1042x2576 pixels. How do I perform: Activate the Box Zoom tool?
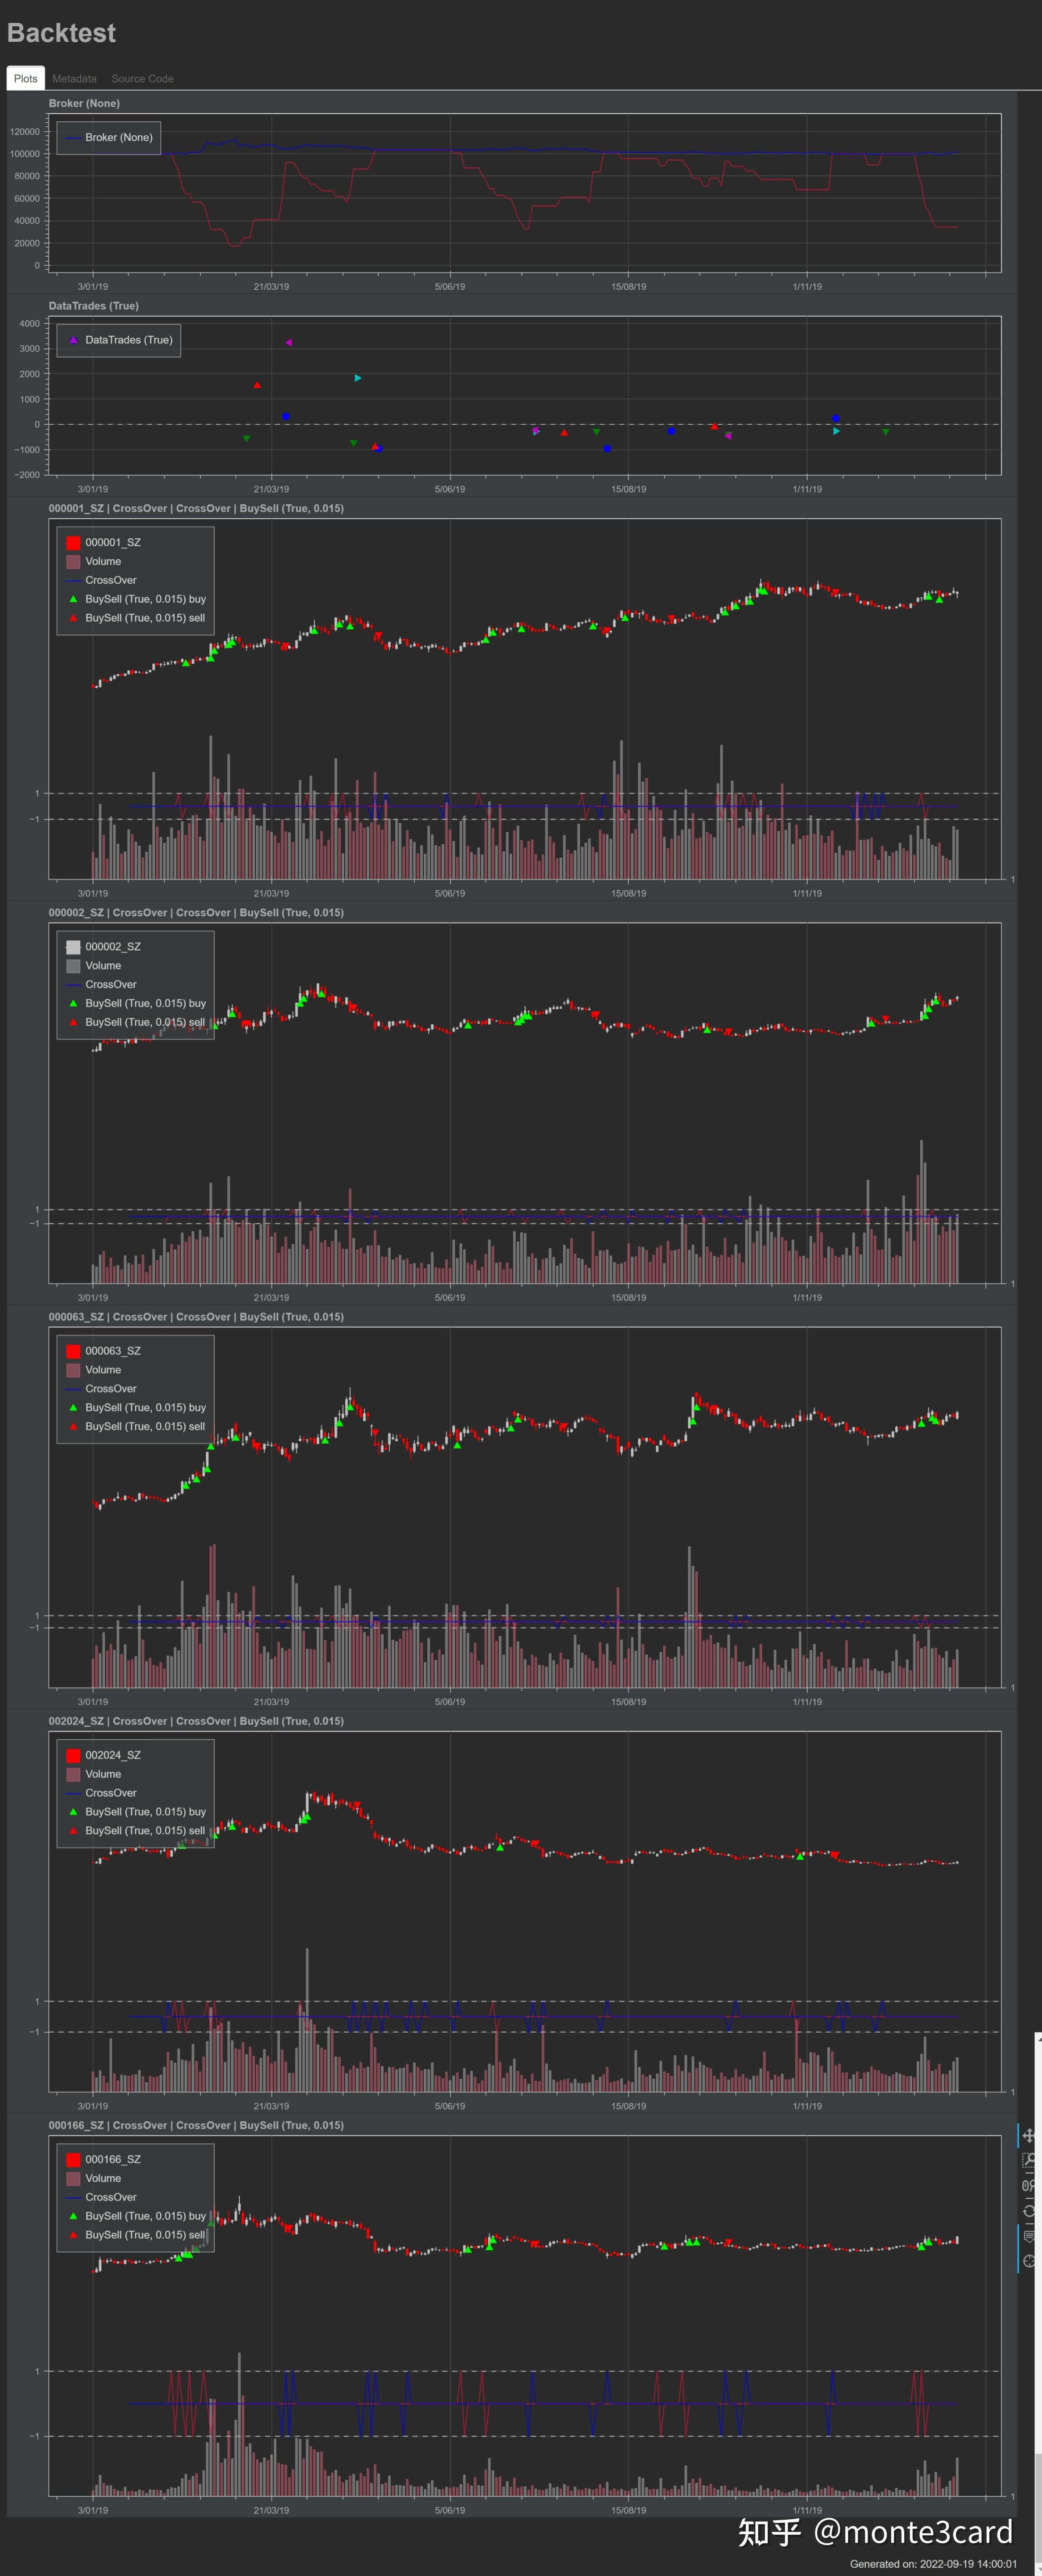pyautogui.click(x=1029, y=2160)
